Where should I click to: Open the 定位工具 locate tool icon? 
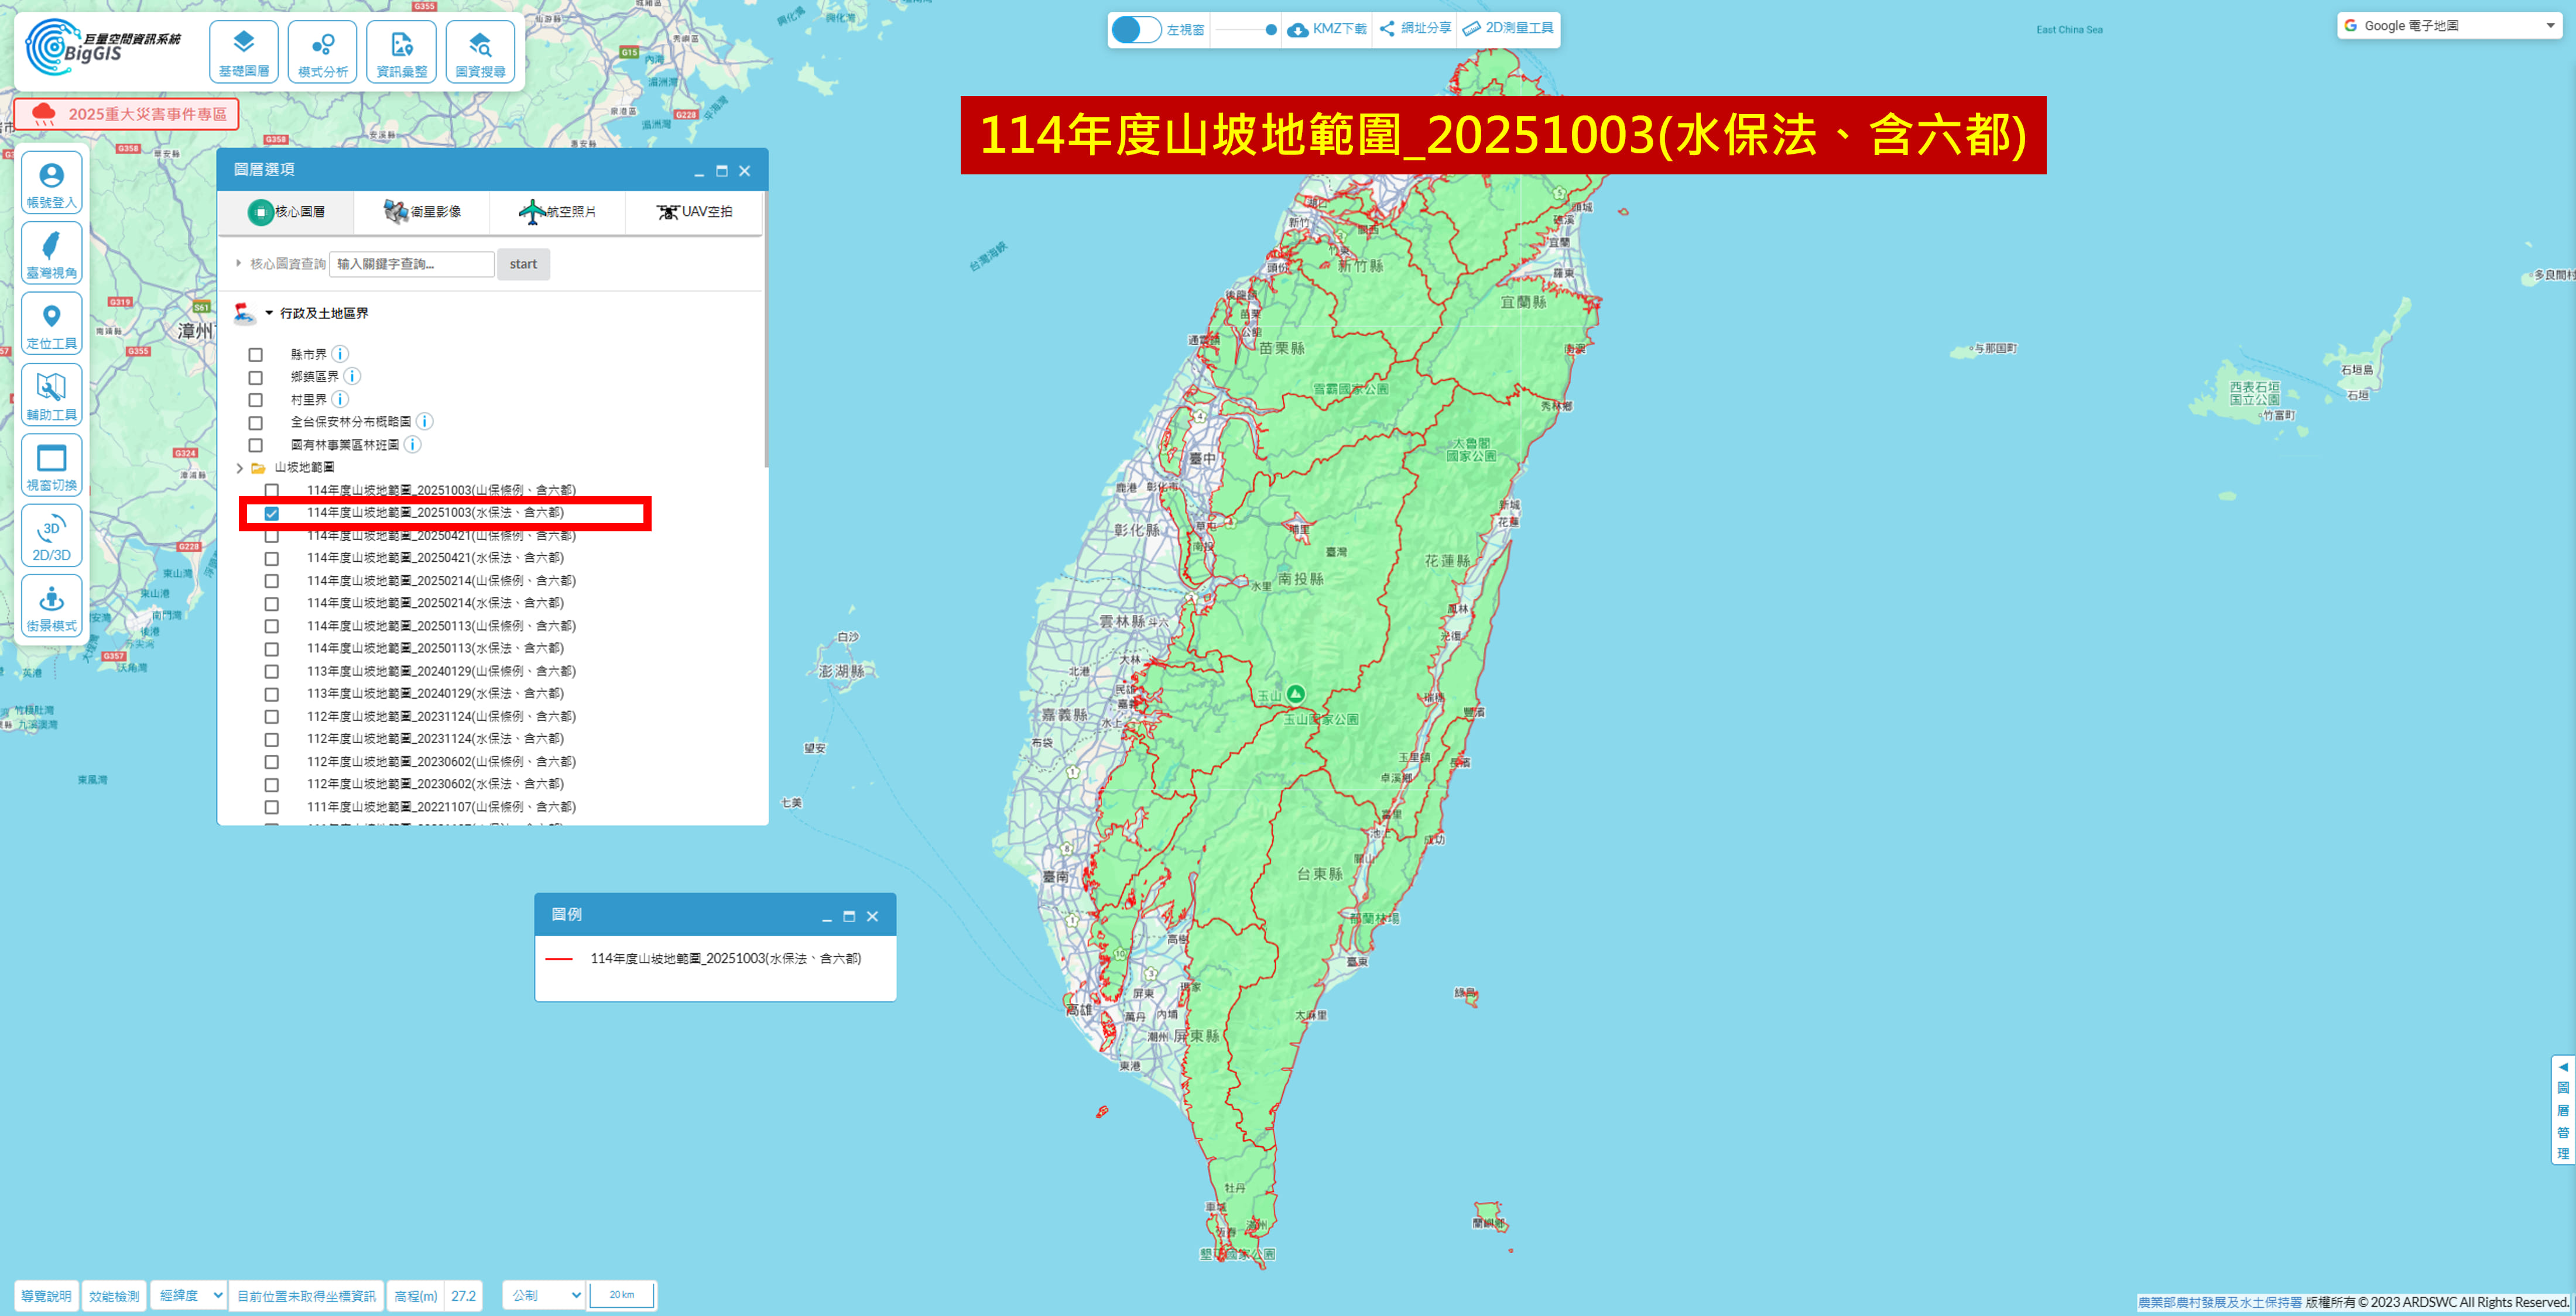(51, 324)
